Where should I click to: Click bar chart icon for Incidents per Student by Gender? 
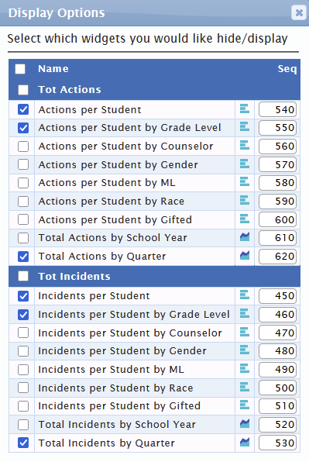click(245, 350)
